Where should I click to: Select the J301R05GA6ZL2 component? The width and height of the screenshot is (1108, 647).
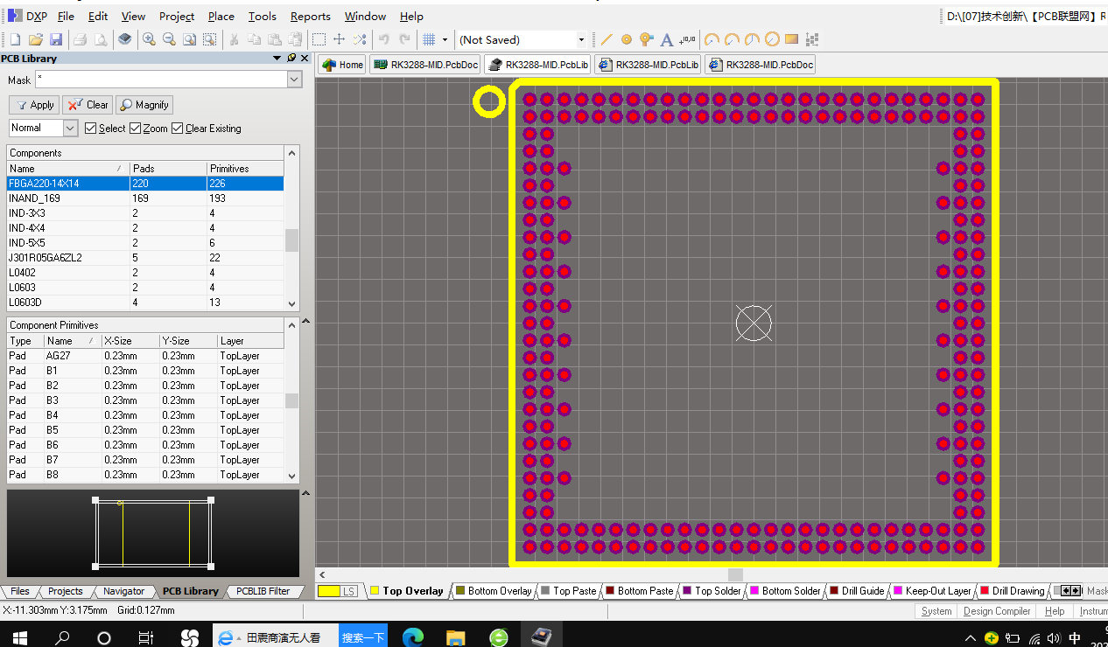coord(145,258)
